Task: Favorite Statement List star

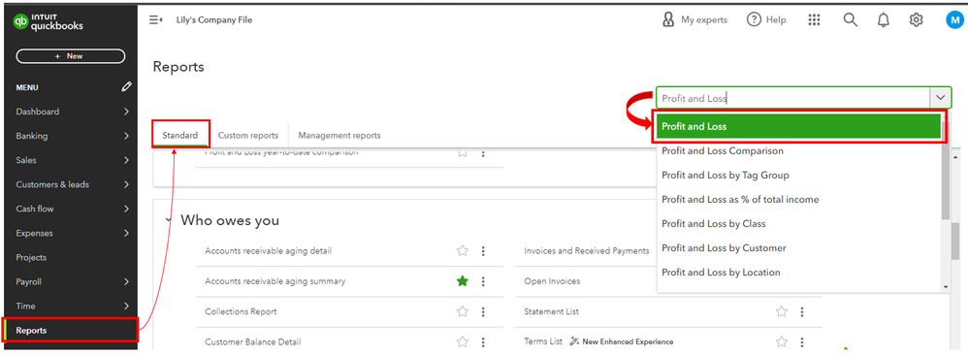Action: click(782, 311)
